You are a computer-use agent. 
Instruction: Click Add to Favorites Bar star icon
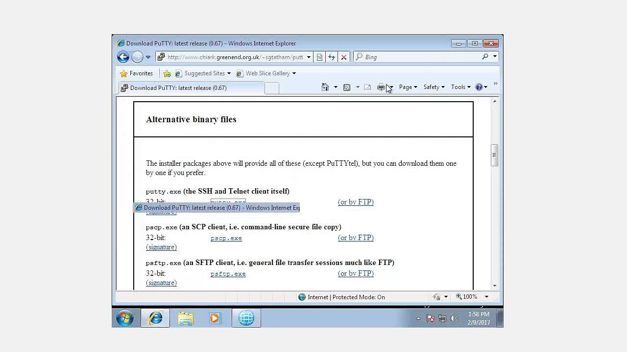[167, 73]
